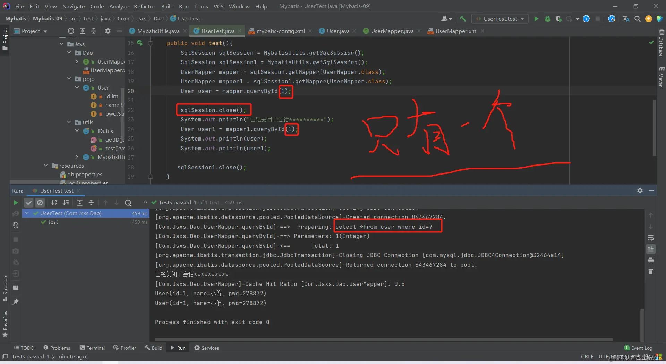
Task: Collapse all test results icon
Action: [91, 203]
